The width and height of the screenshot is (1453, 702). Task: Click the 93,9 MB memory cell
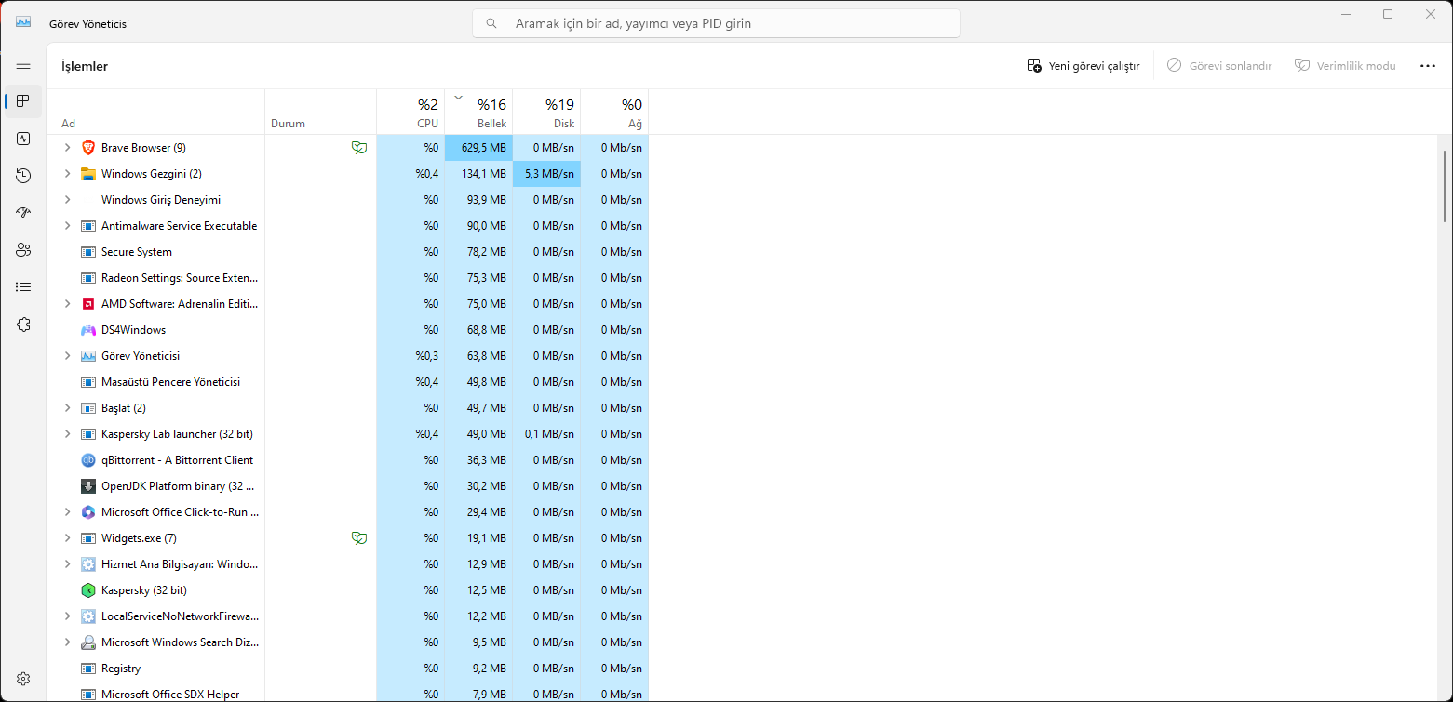478,199
